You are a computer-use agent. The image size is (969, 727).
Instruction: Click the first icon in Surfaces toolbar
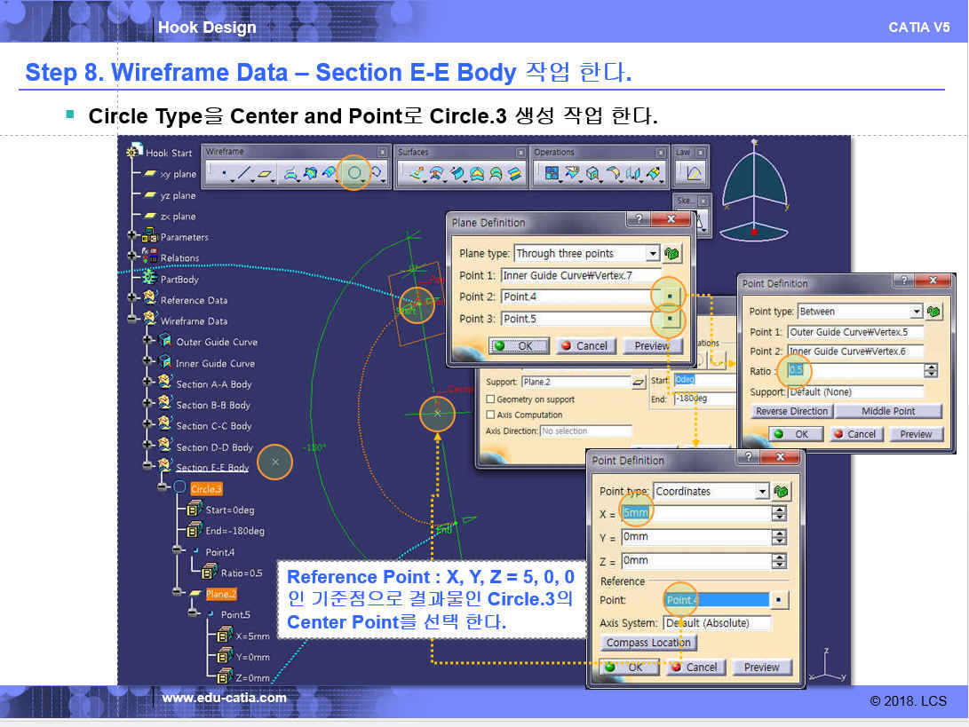coord(414,174)
